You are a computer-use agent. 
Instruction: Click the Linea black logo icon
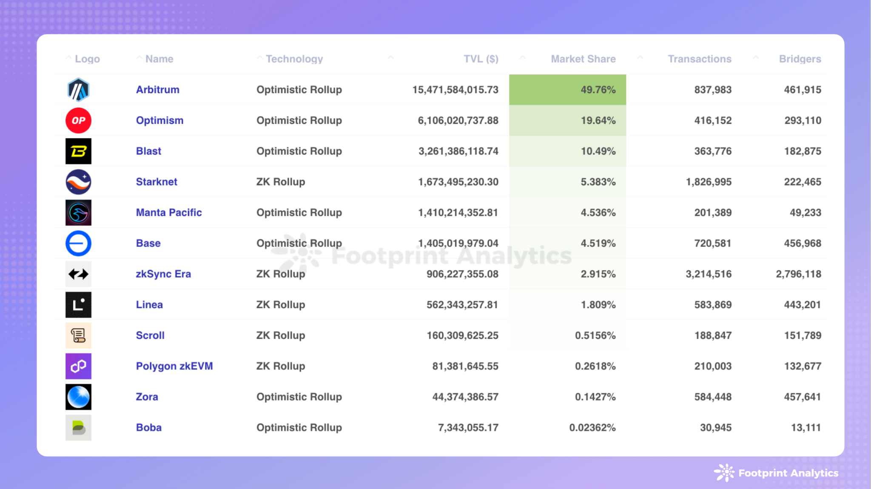[78, 305]
